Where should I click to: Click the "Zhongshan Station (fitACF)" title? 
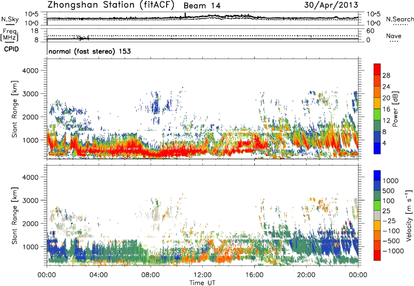(111, 5)
